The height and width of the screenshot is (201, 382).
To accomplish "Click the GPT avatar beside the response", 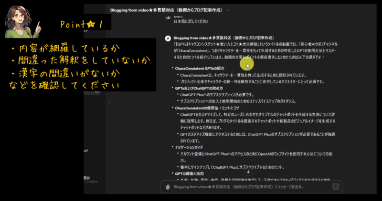I will [168, 39].
